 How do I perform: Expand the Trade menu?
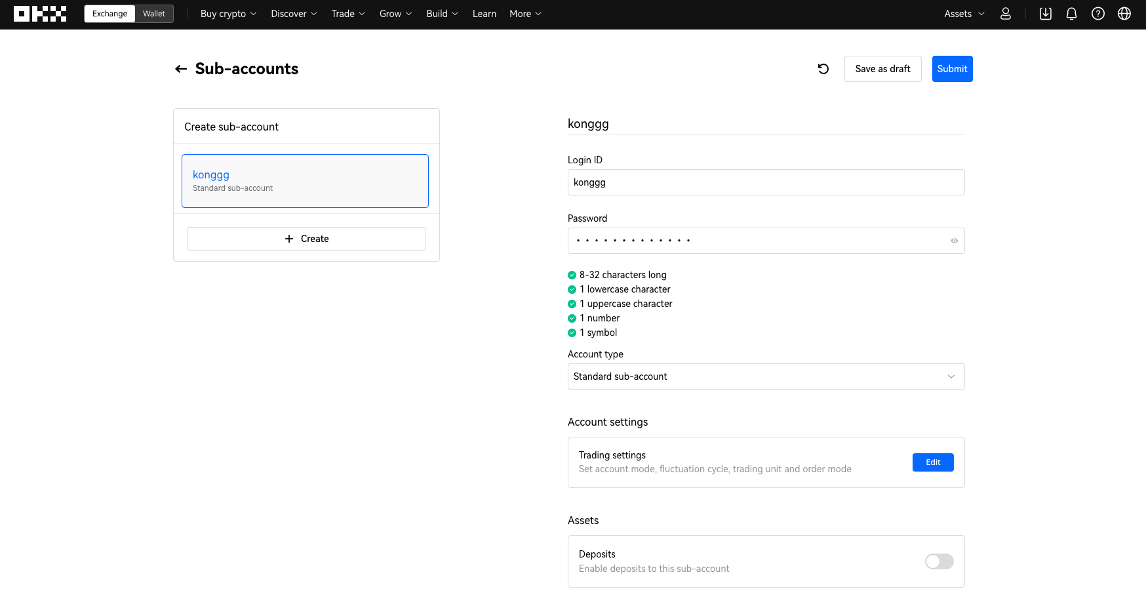(348, 14)
